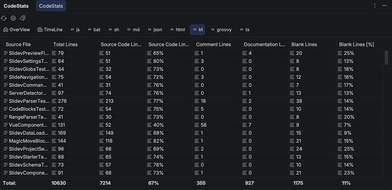Viewport: 392px width, 190px height.
Task: Click total lines value 169
Action: (x=62, y=133)
